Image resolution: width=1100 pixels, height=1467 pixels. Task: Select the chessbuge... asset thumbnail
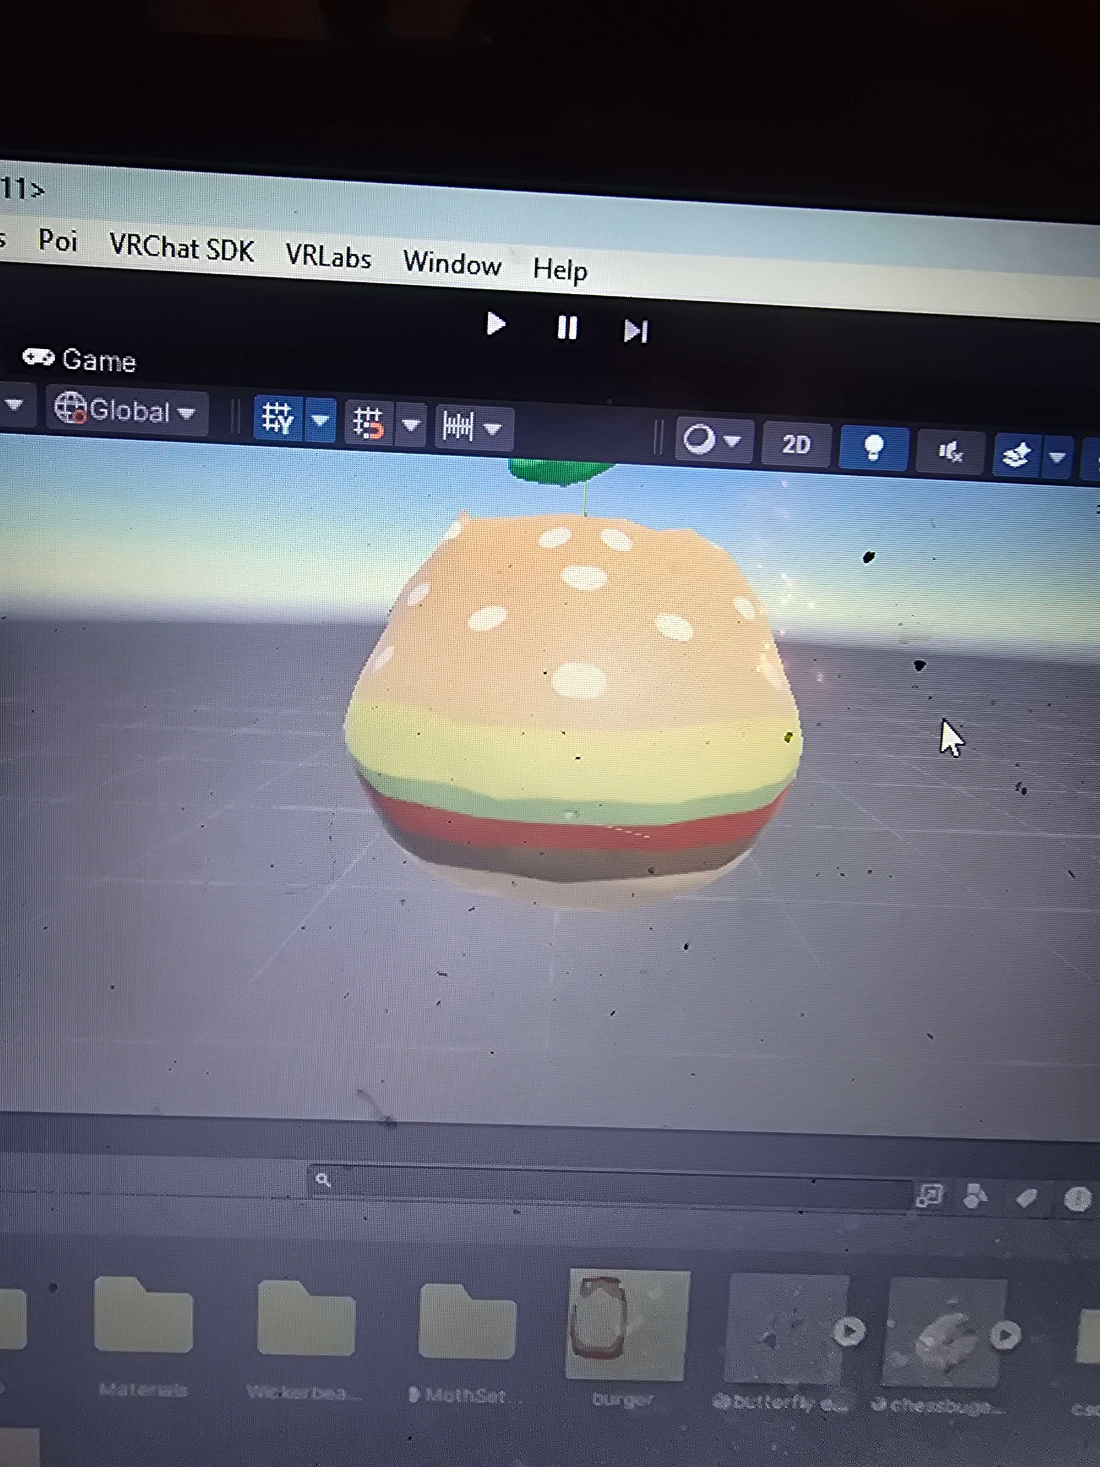click(x=944, y=1333)
